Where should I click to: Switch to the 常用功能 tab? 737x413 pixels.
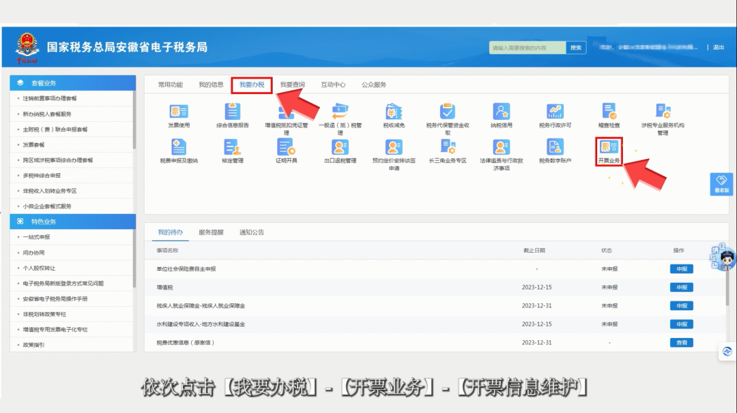[170, 85]
